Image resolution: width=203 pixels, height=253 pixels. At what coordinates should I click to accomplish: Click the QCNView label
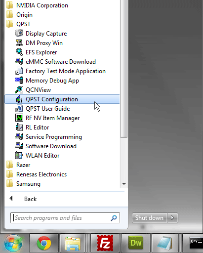coord(38,90)
